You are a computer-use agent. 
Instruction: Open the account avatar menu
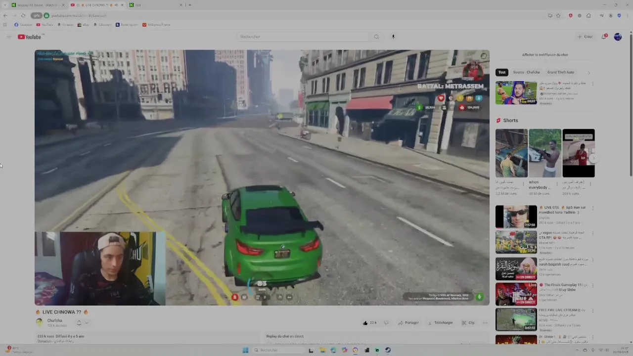(x=618, y=37)
